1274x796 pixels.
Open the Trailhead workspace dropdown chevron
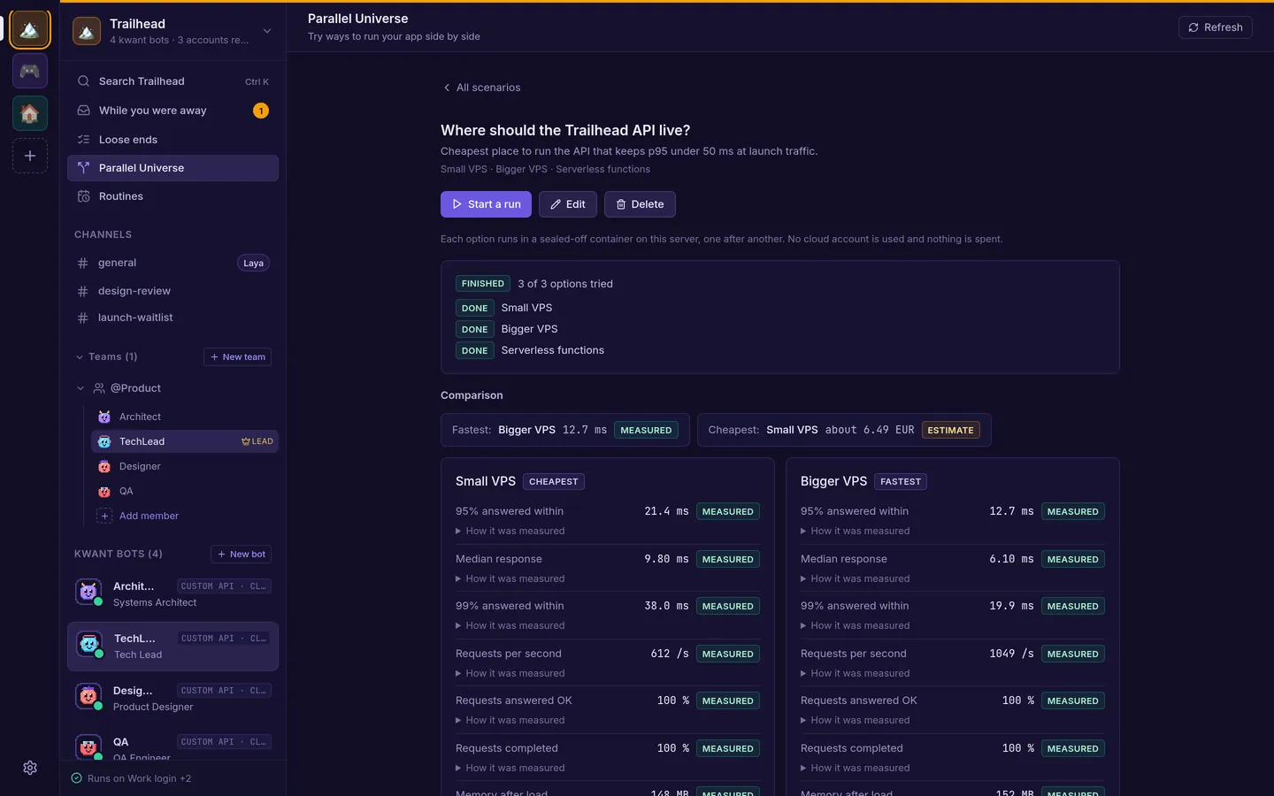click(266, 31)
